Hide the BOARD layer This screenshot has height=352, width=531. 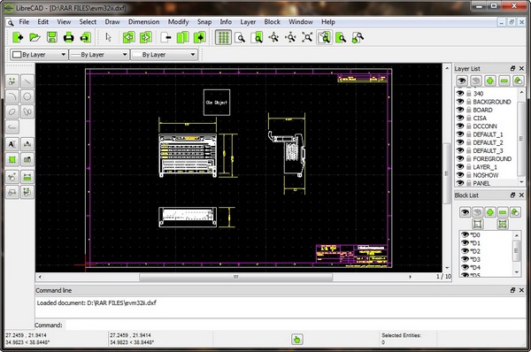pos(460,110)
